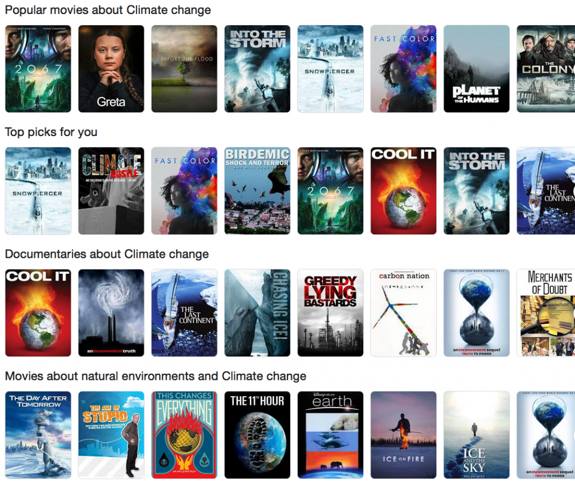
Task: Open the Carbon Nation poster
Action: [x=403, y=312]
